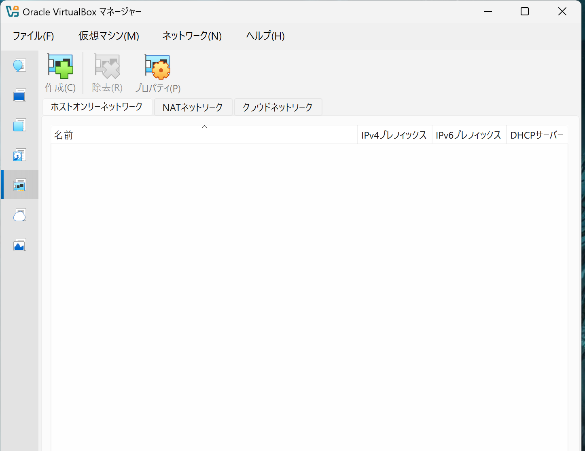585x451 pixels.
Task: Minimize the VirtualBox Manager window
Action: point(488,11)
